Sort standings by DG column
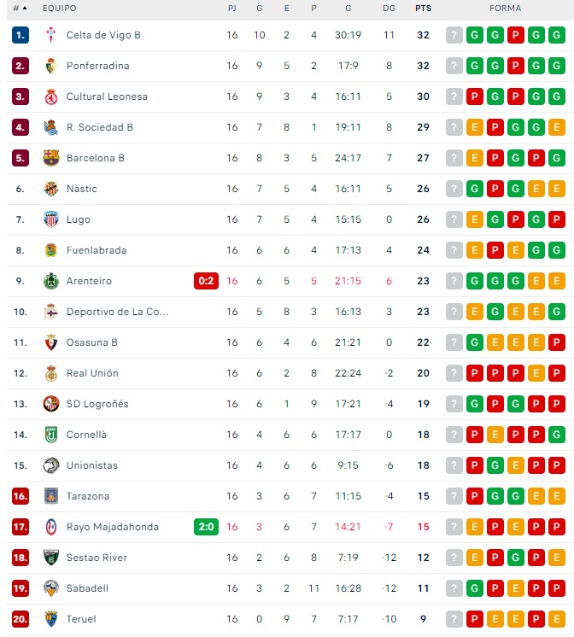 tap(389, 9)
